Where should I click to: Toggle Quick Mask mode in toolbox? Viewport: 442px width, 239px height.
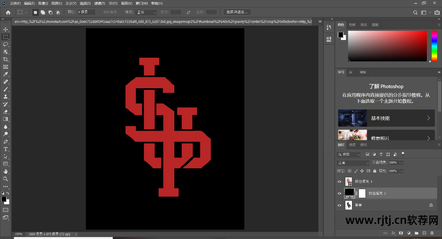click(5, 210)
